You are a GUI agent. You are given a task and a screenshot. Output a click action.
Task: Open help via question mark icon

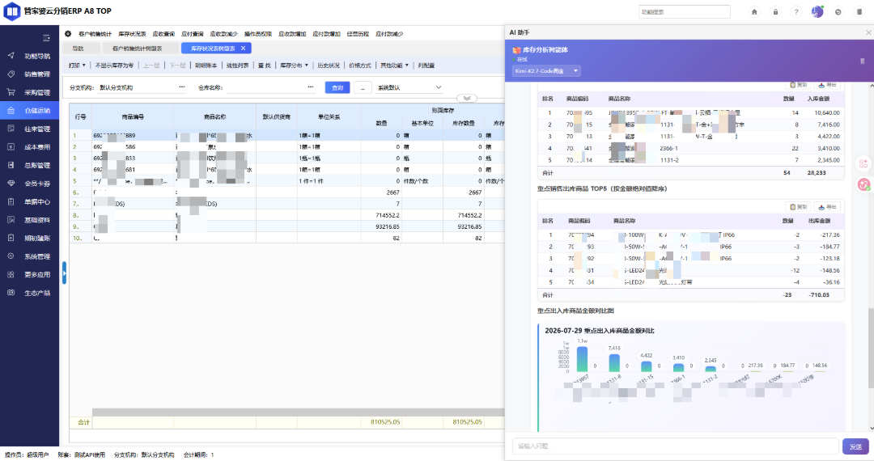point(796,11)
